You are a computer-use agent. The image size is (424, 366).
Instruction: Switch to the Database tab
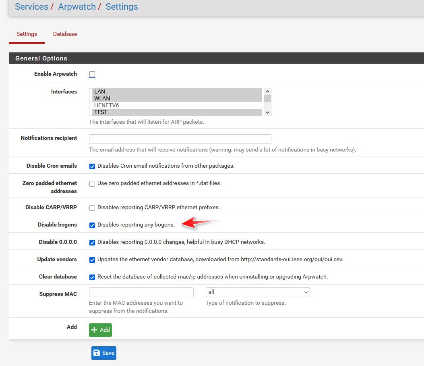pyautogui.click(x=65, y=34)
